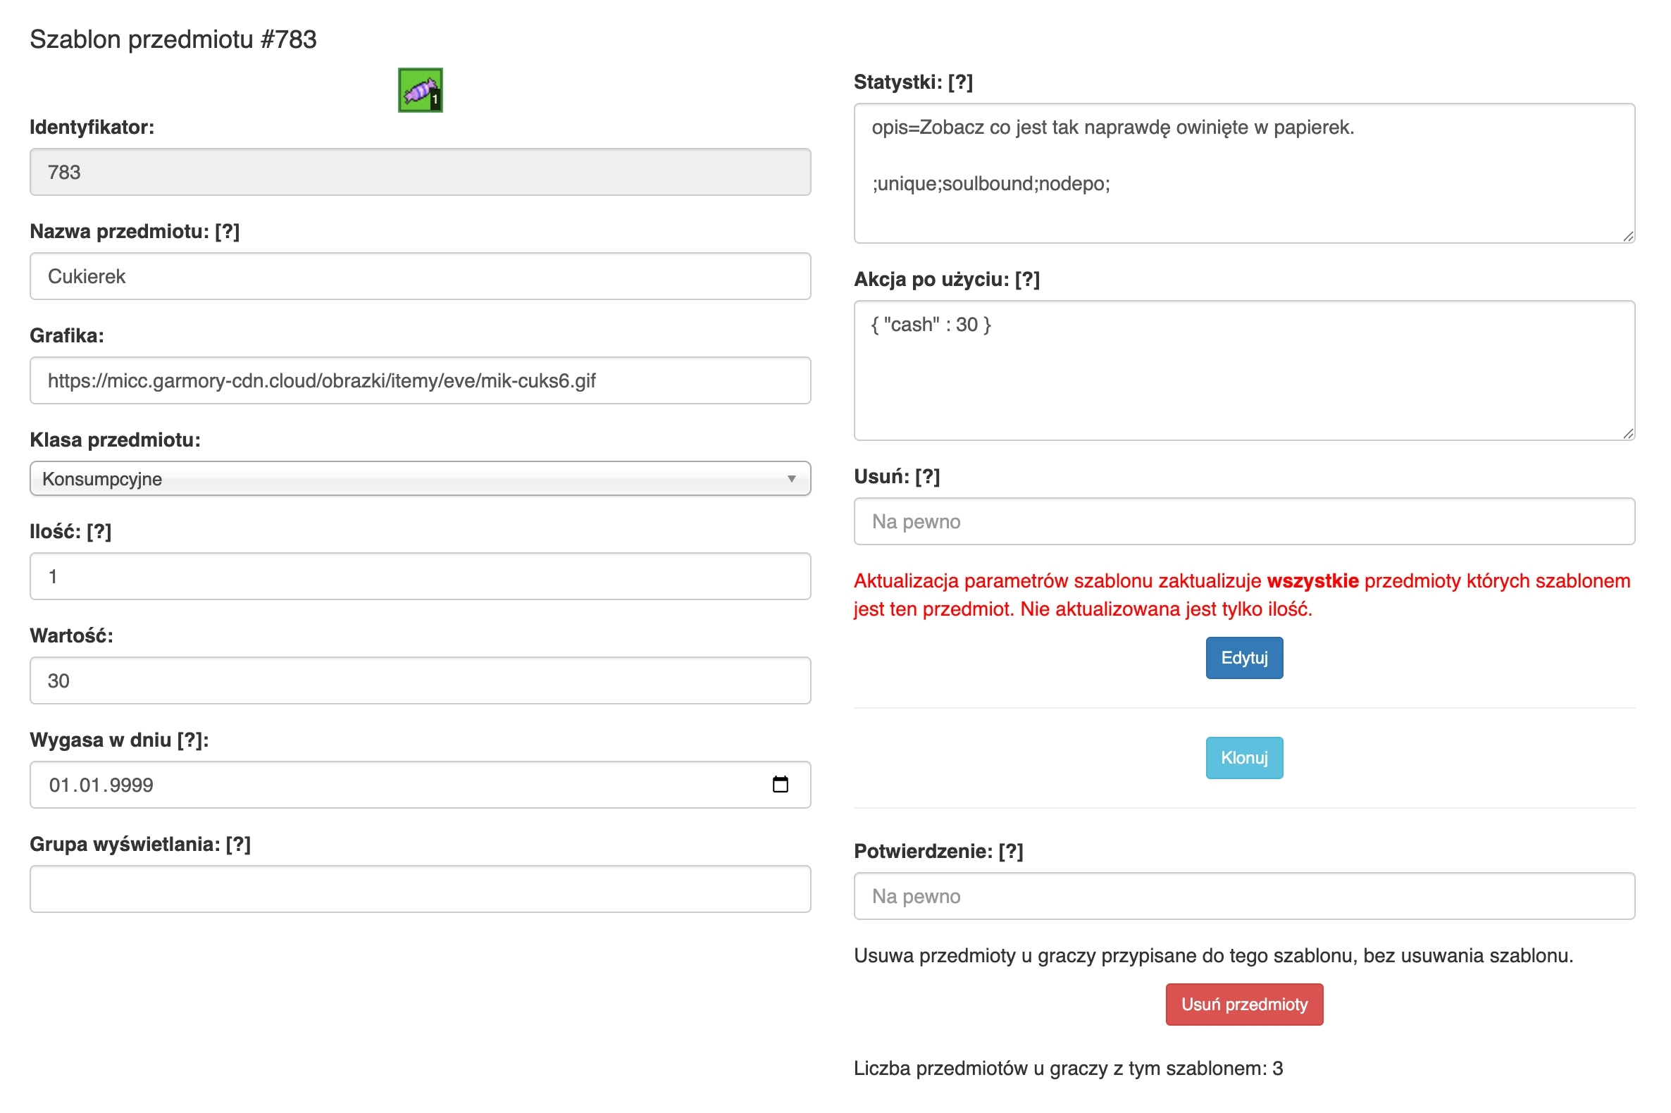
Task: Click the help [?] next to Akcja po użyciu
Action: click(x=1026, y=279)
